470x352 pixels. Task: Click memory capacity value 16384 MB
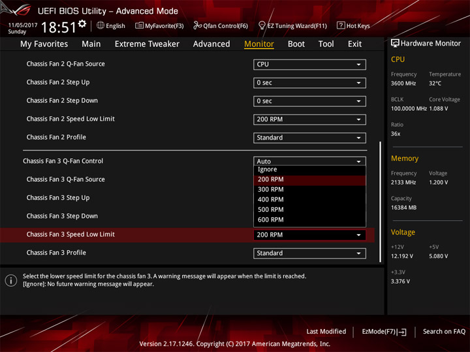tap(403, 207)
